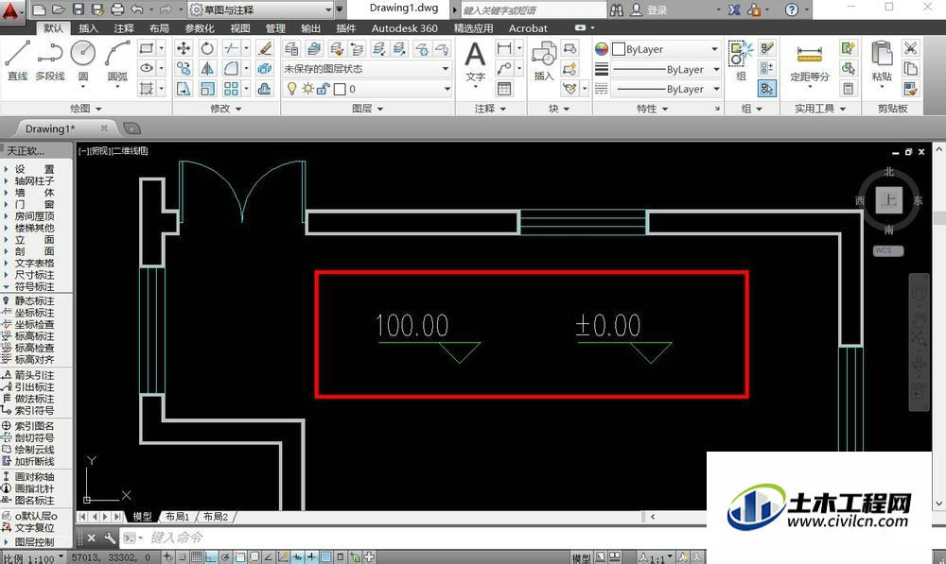946x564 pixels.
Task: Open the Layer Properties manager icon
Action: click(x=291, y=49)
